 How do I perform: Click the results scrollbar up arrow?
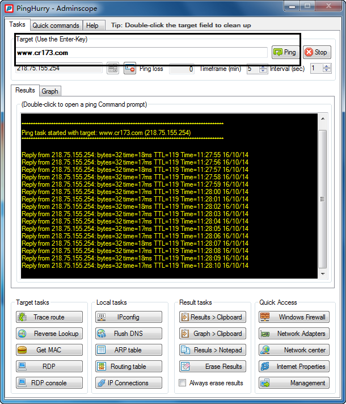323,119
